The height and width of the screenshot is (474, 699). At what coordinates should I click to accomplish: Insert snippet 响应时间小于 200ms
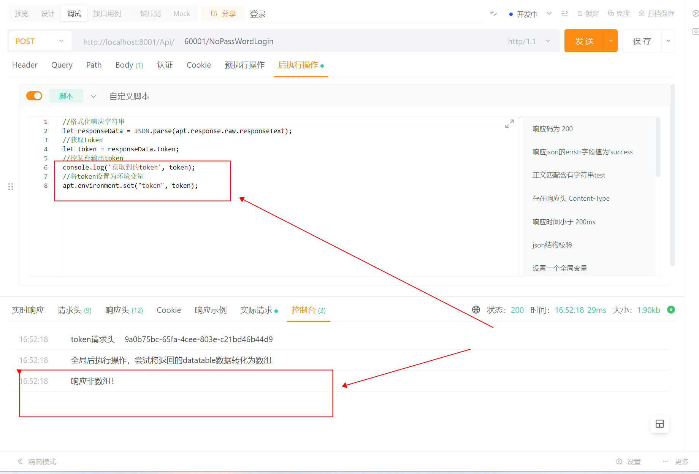tap(564, 222)
